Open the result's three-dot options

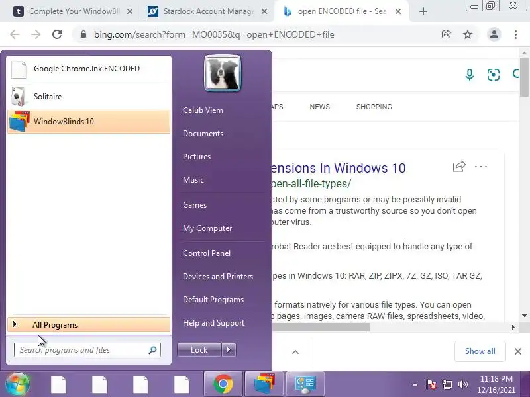point(481,167)
